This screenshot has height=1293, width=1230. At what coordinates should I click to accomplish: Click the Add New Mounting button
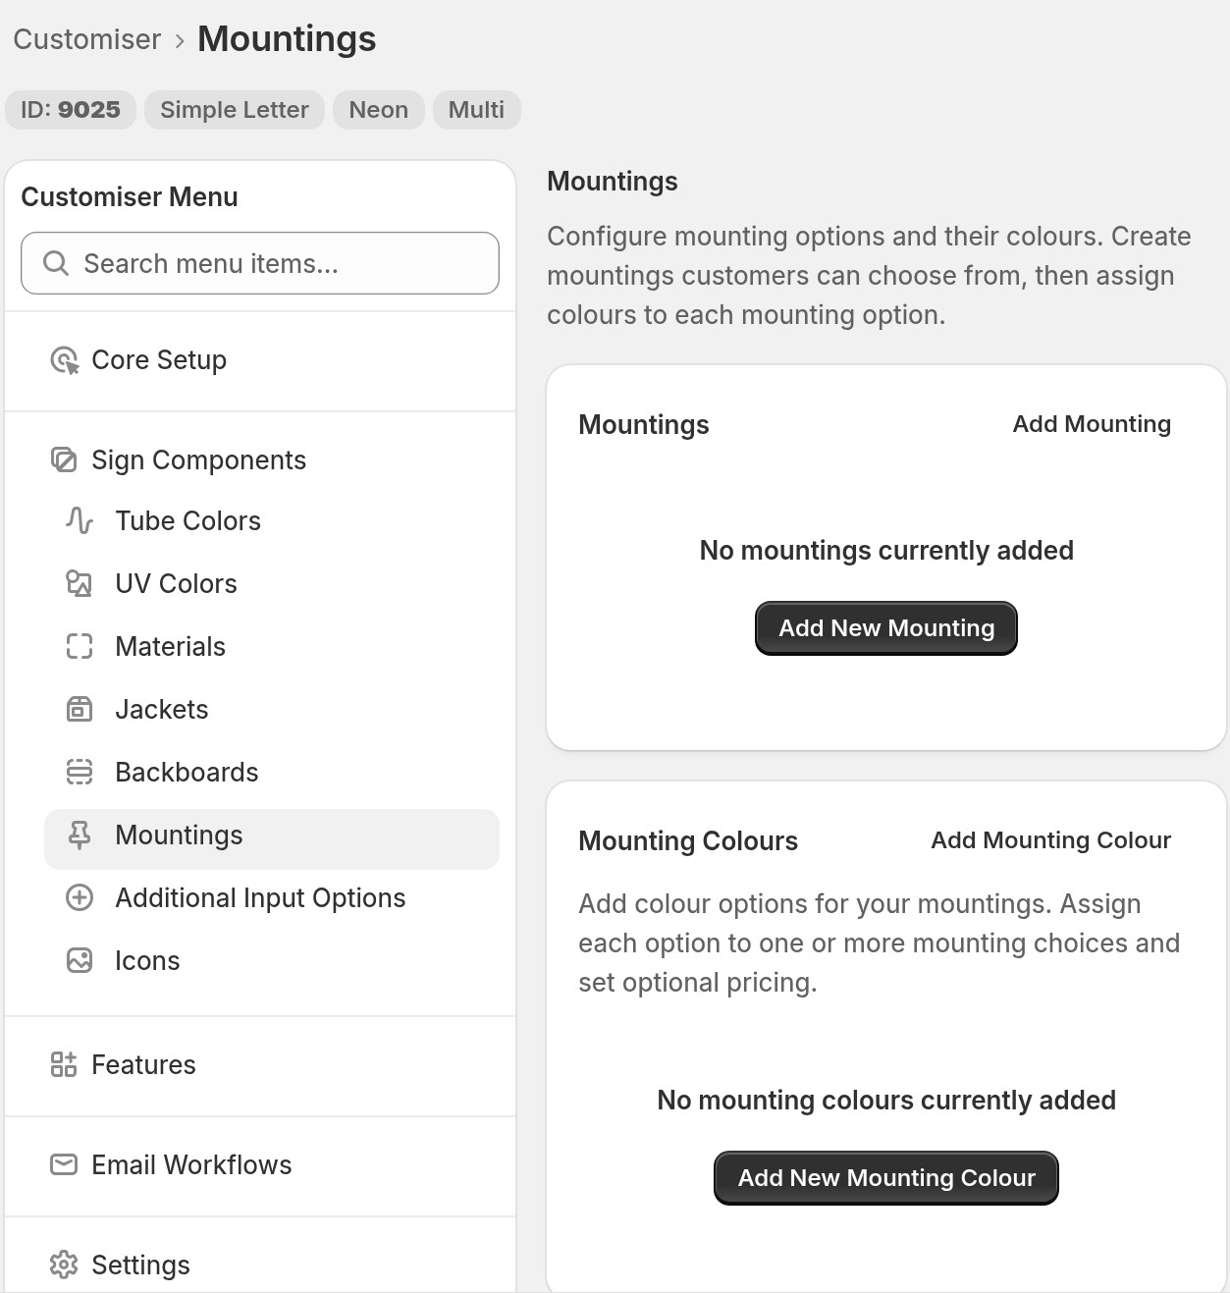point(886,628)
